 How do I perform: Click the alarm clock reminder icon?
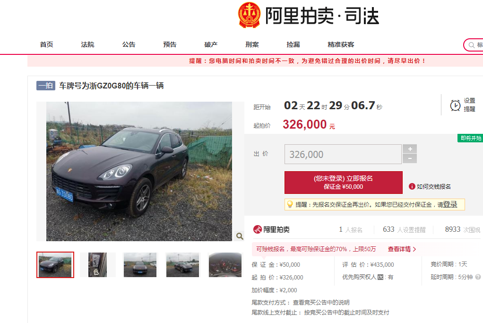pos(455,105)
